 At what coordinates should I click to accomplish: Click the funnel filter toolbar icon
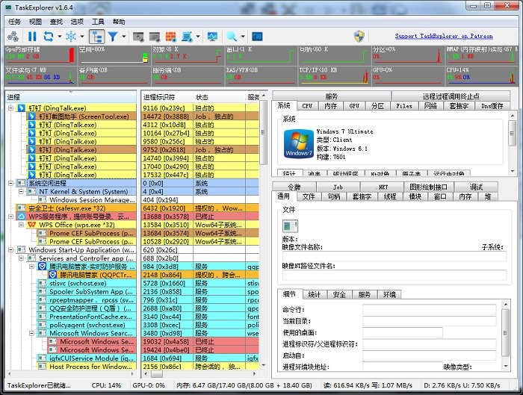coord(113,36)
